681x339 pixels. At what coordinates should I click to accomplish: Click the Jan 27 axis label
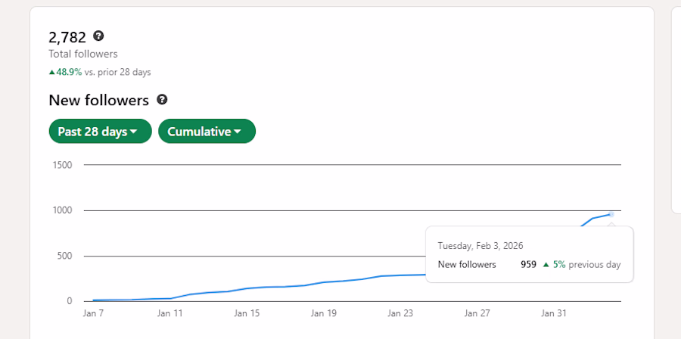(x=477, y=313)
